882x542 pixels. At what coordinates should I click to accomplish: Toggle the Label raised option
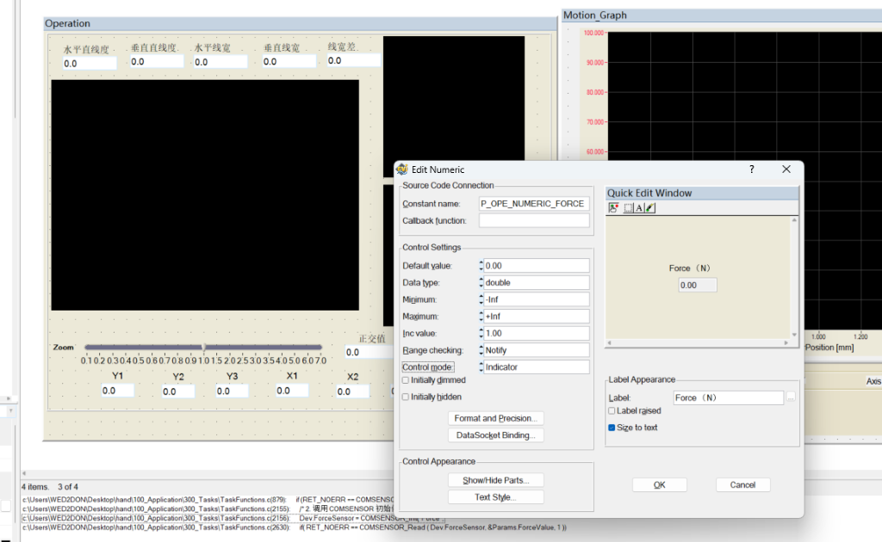pos(611,411)
